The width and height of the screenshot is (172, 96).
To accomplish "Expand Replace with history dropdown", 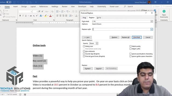I will pos(152,29).
